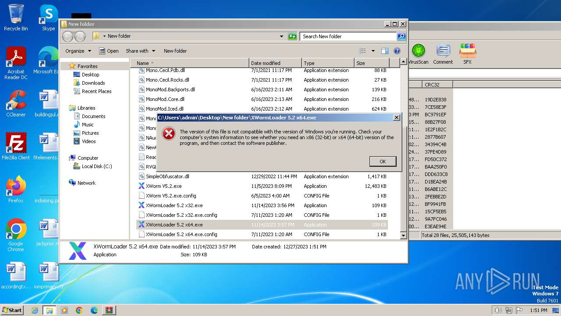Select SimpleObfuscator.dll file

tap(262, 176)
